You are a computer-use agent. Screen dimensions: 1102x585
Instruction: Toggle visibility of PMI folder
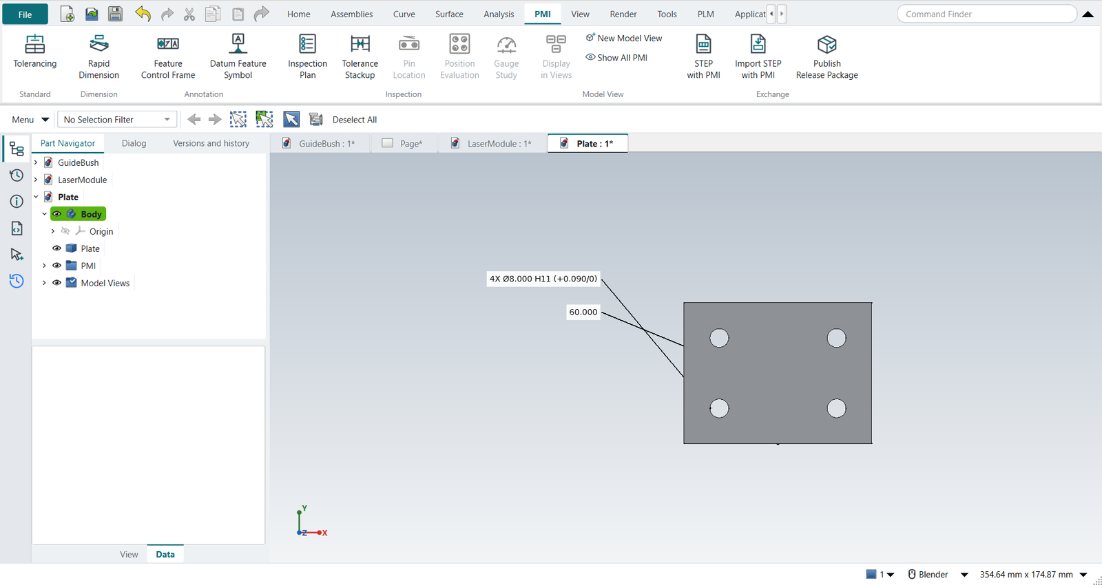pos(57,266)
